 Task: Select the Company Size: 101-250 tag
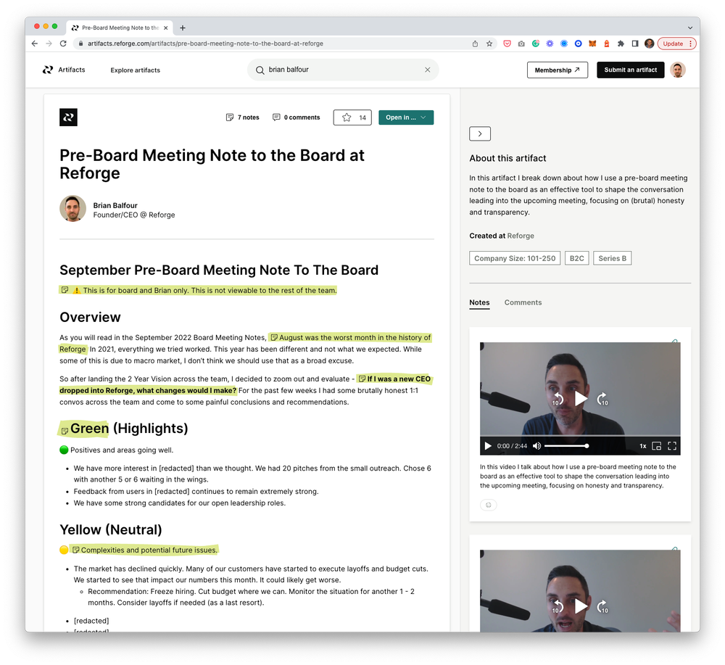(515, 258)
